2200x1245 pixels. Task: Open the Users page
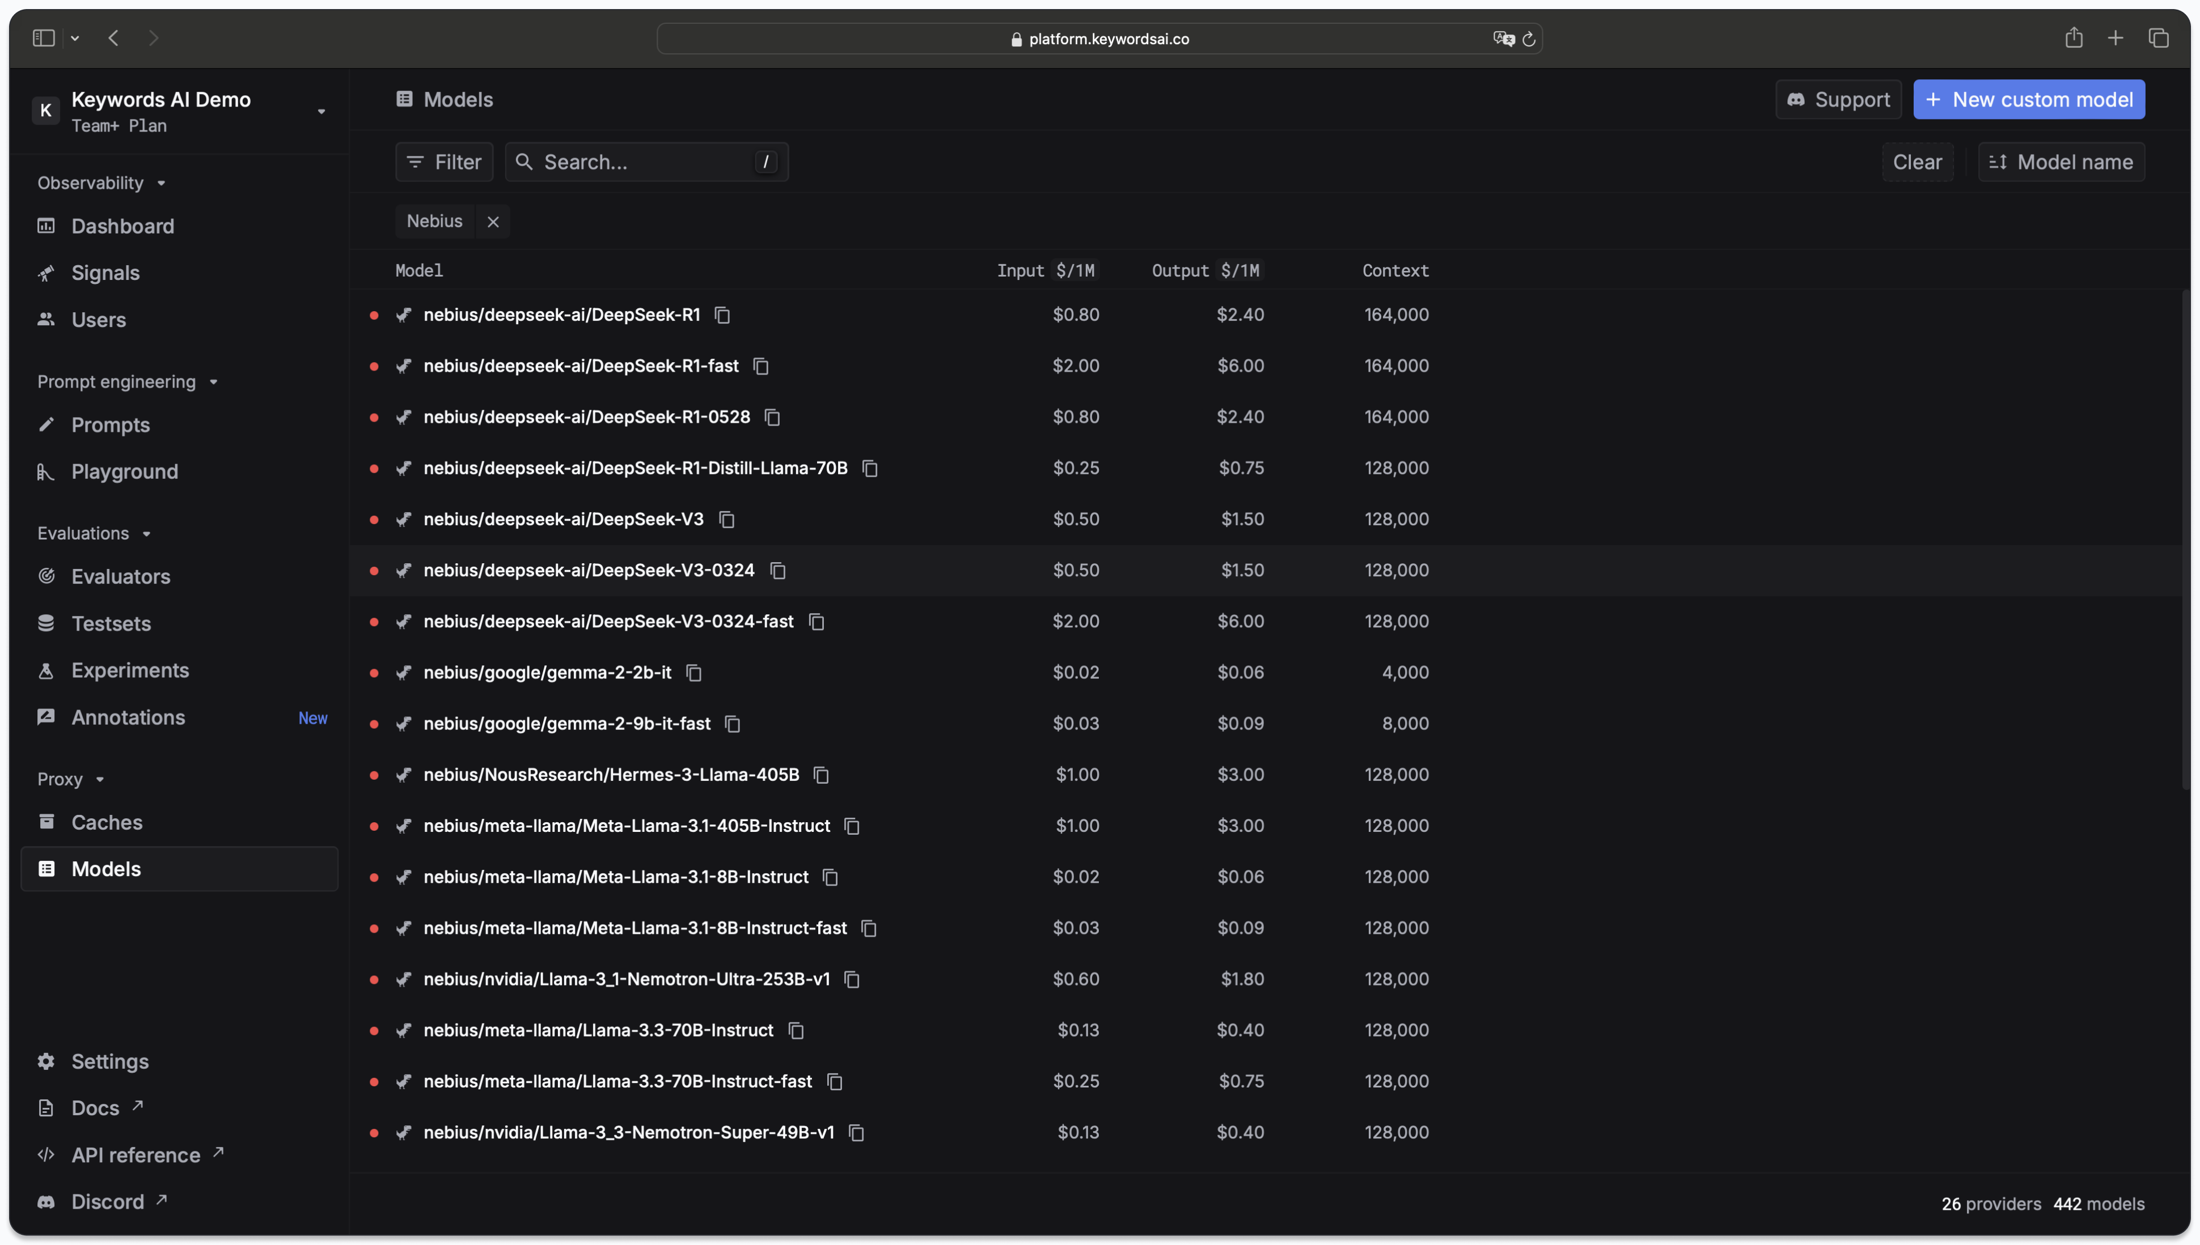(x=180, y=320)
